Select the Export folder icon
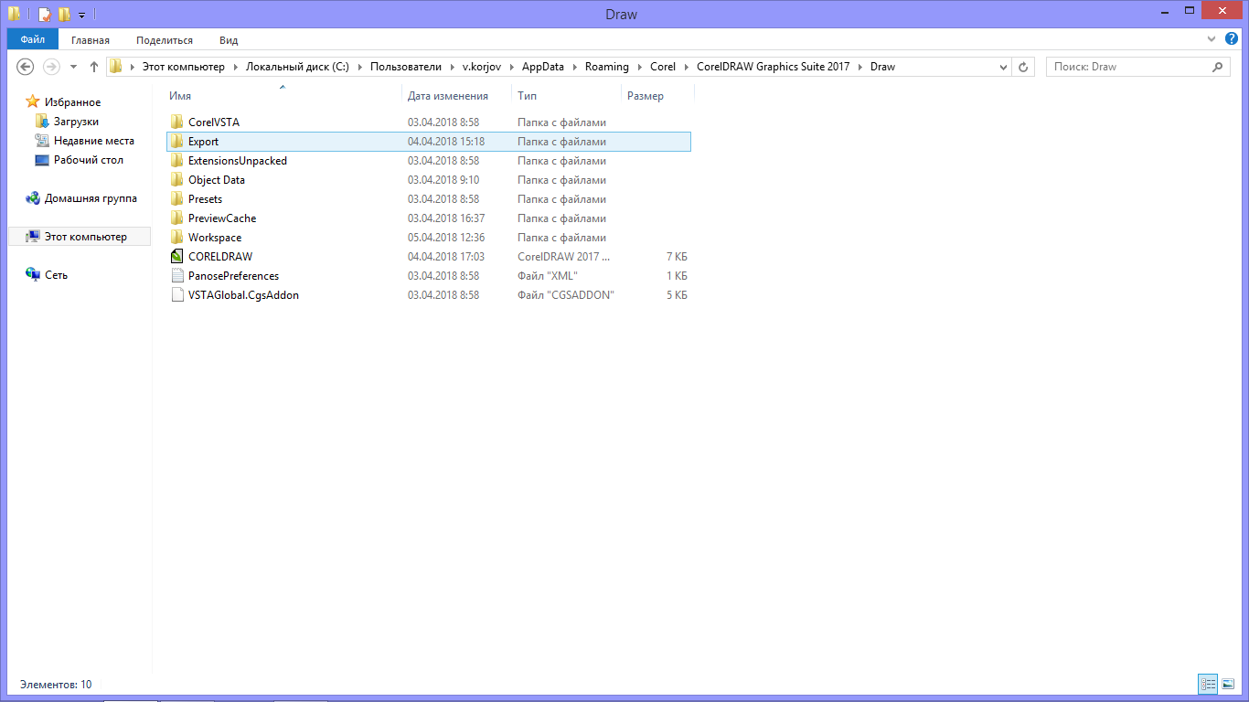 pos(177,141)
